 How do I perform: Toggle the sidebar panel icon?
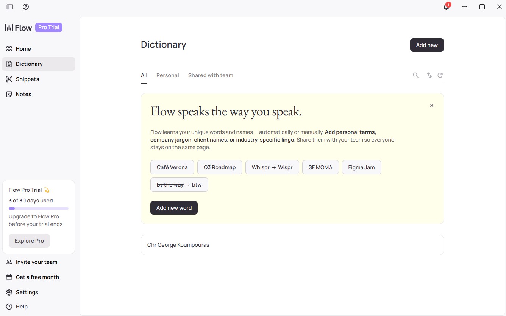[x=10, y=7]
